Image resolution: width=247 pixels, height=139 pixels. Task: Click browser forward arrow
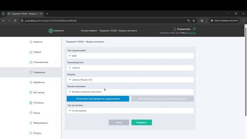tap(9, 20)
